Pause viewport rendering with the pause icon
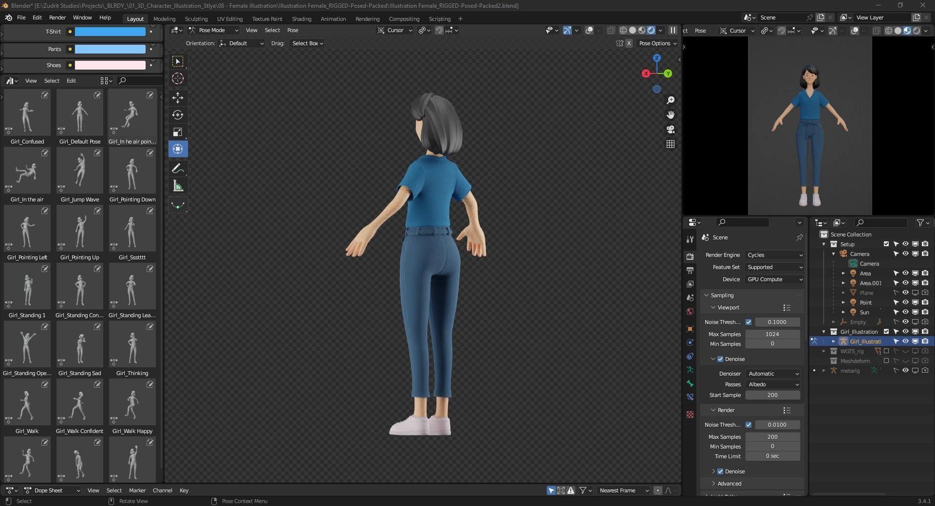 (673, 30)
